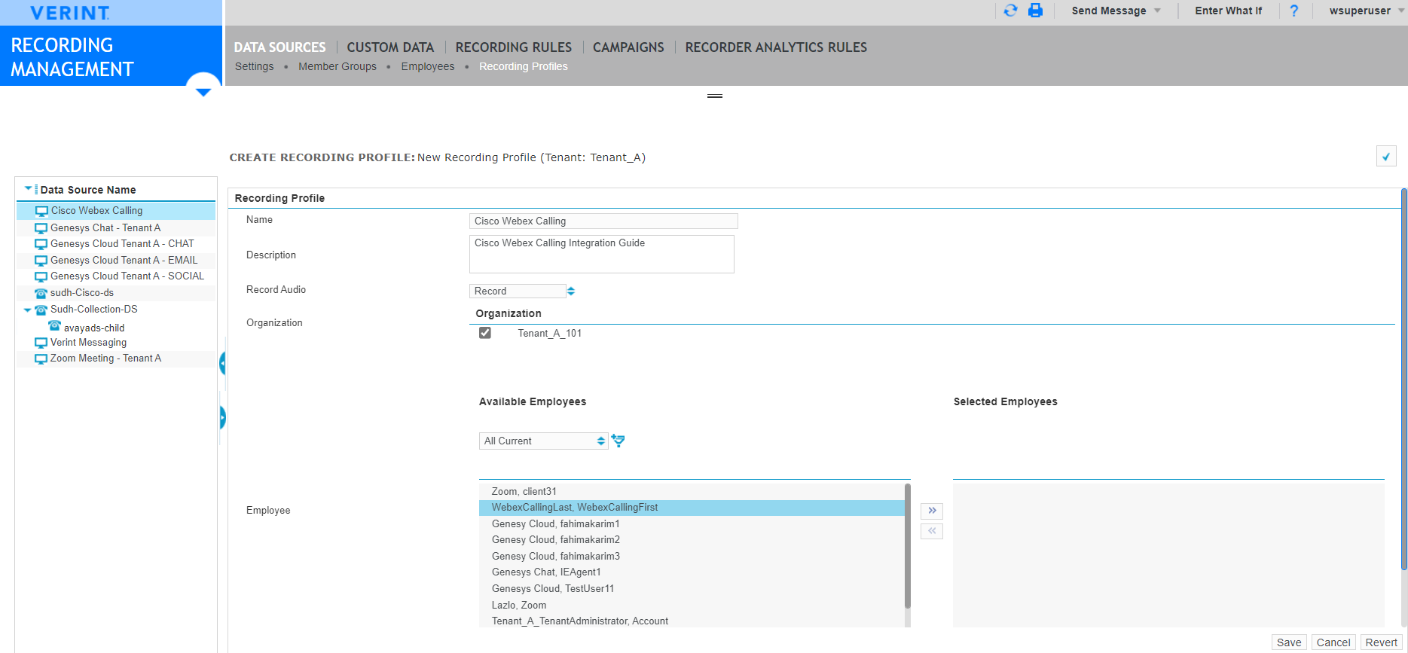Viewport: 1408px width, 653px height.
Task: Click the refresh icon in top bar
Action: [x=1010, y=11]
